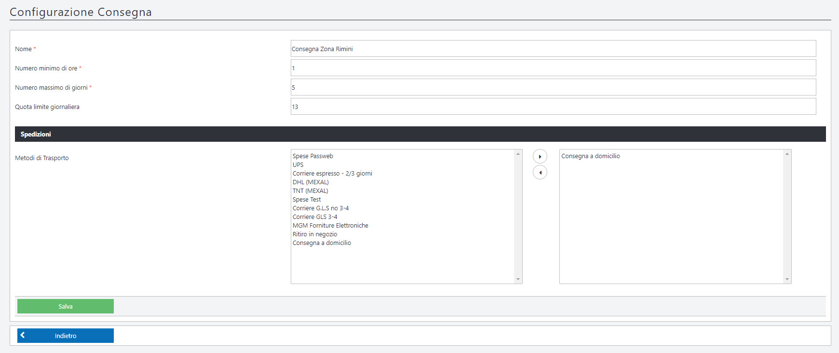Edit the Numero massimo di giorni field
Screen dimensions: 839x353
point(553,87)
